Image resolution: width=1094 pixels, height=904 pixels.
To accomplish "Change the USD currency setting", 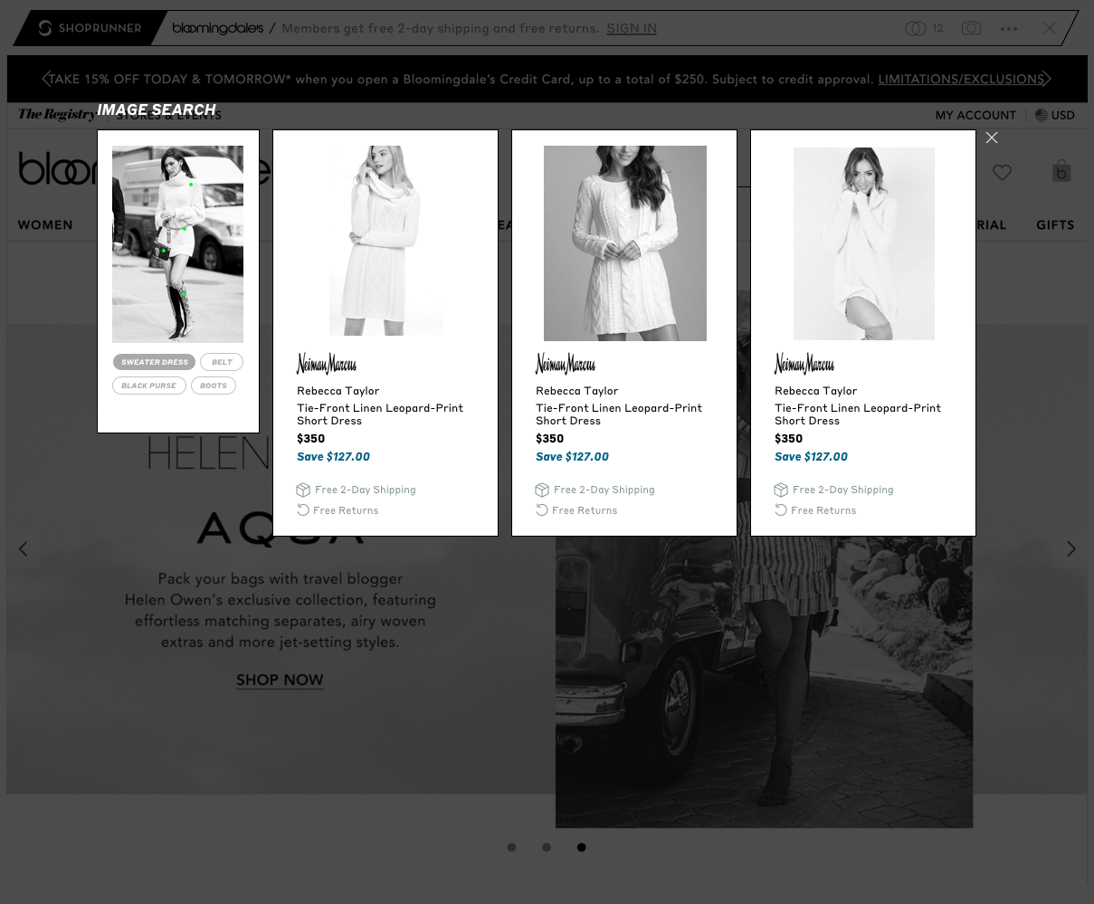I will click(1055, 115).
